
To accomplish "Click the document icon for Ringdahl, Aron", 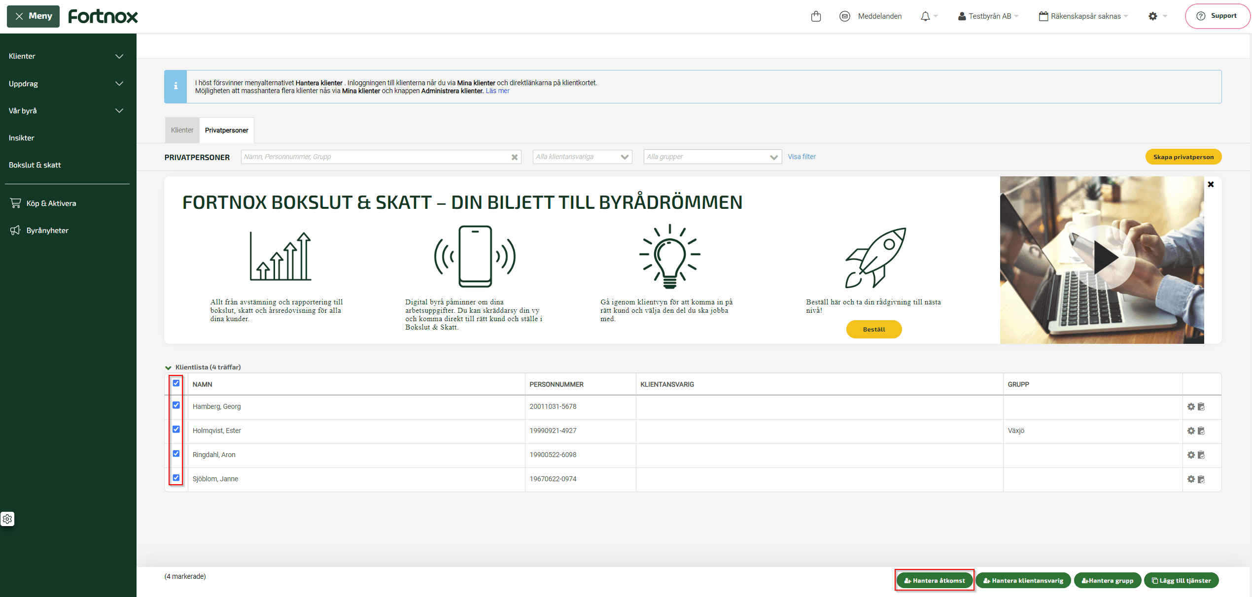I will [x=1201, y=455].
